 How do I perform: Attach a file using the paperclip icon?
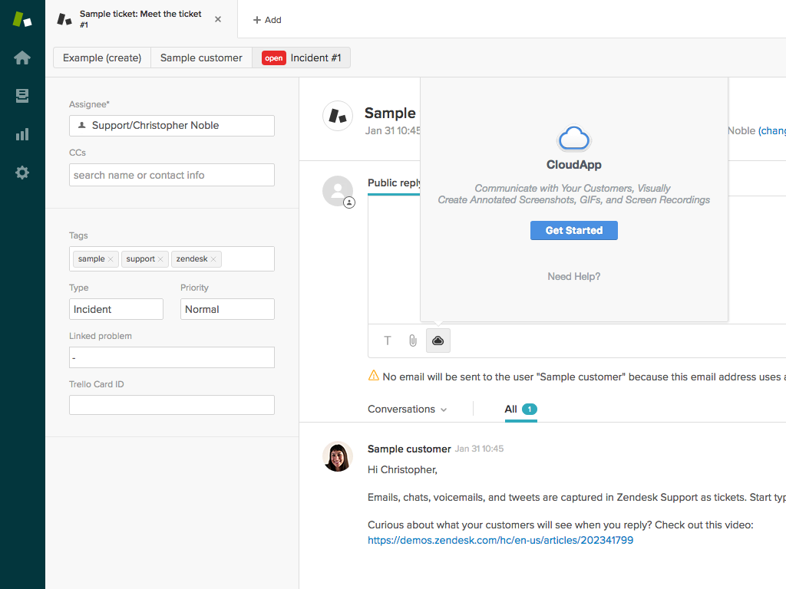pos(413,341)
